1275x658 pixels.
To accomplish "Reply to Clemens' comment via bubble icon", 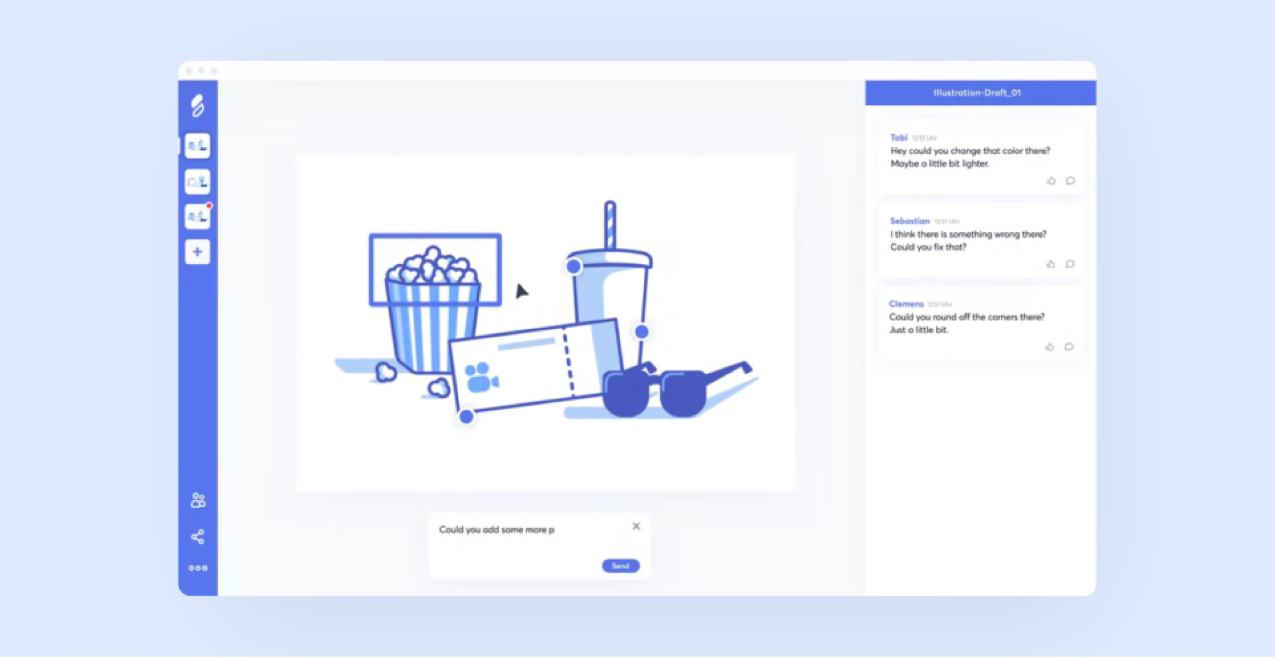I will 1069,347.
